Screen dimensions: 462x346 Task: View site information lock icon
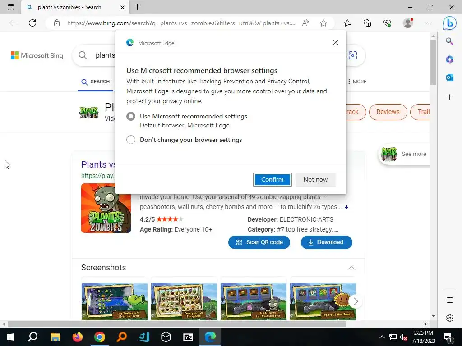57,23
